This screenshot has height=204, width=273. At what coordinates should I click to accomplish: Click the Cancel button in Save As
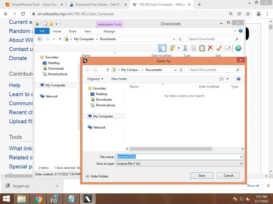tap(228, 176)
